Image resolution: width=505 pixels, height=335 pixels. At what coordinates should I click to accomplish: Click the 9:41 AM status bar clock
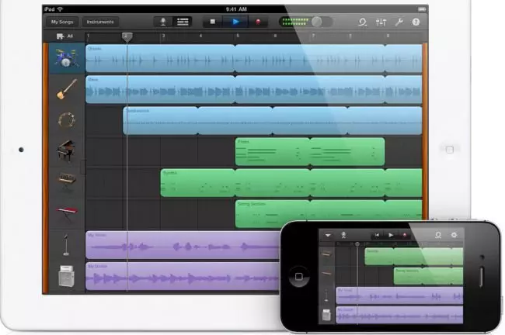click(236, 9)
